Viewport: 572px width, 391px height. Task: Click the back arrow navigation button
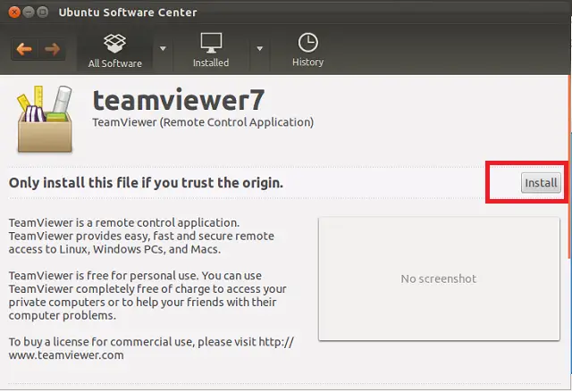tap(24, 49)
